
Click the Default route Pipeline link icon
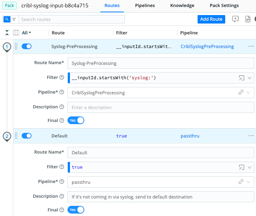[x=241, y=182]
